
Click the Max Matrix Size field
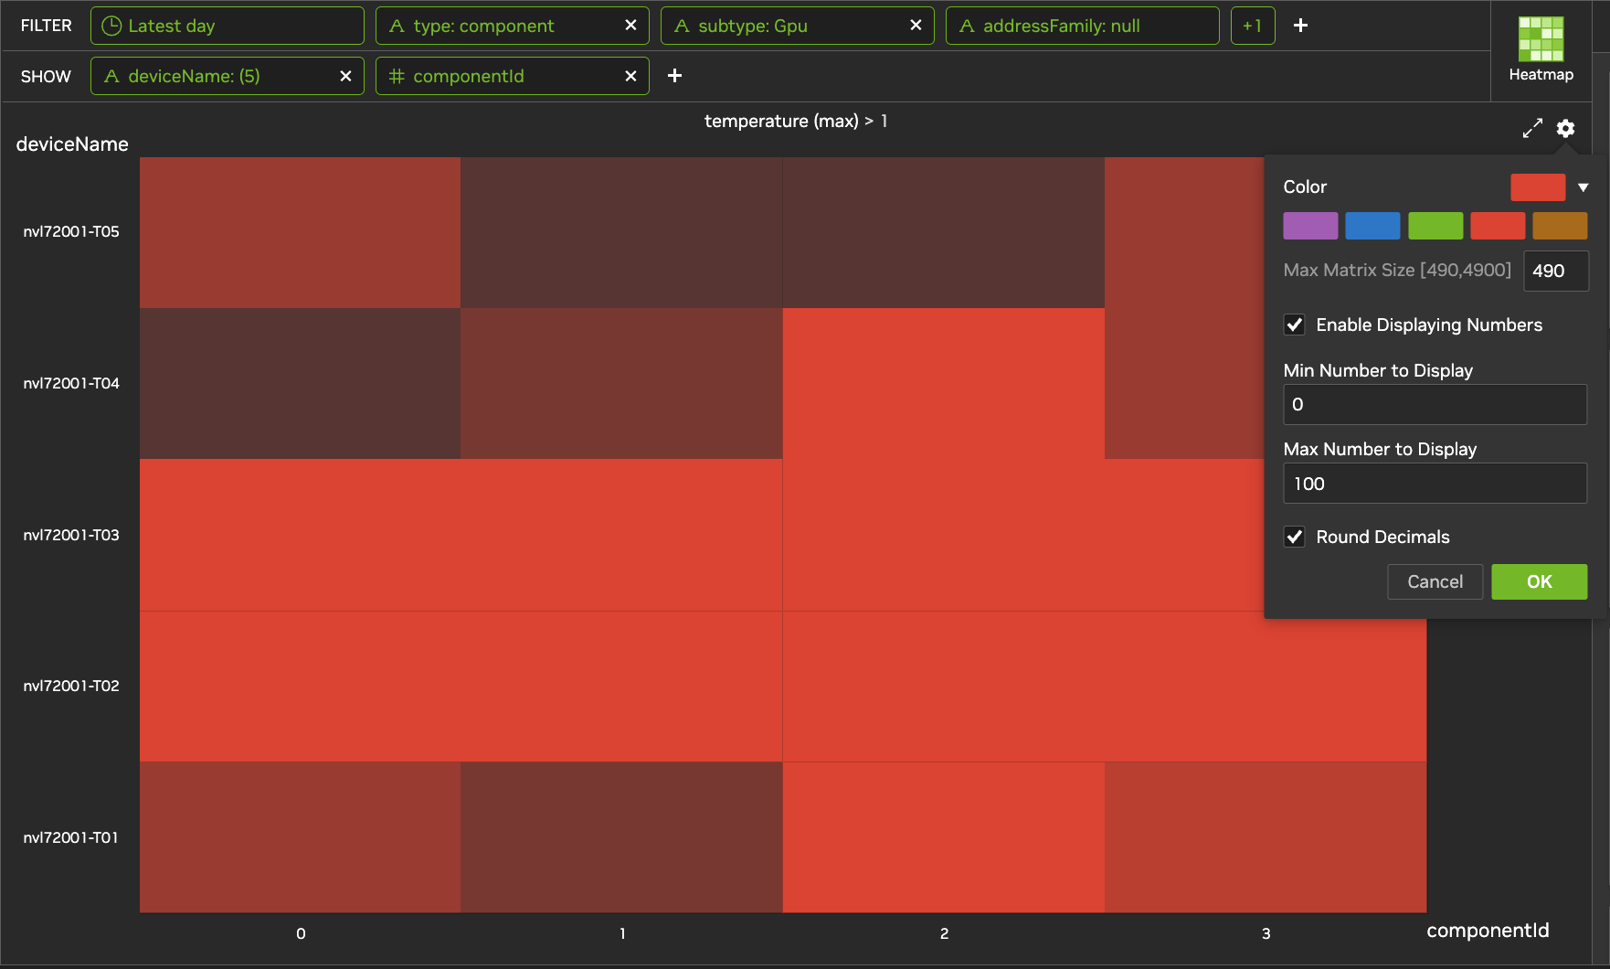[1556, 271]
